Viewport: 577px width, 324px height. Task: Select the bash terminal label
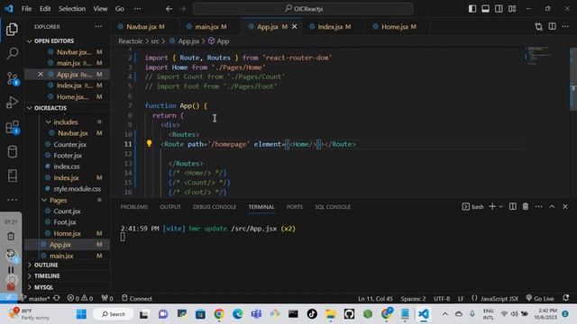point(472,206)
